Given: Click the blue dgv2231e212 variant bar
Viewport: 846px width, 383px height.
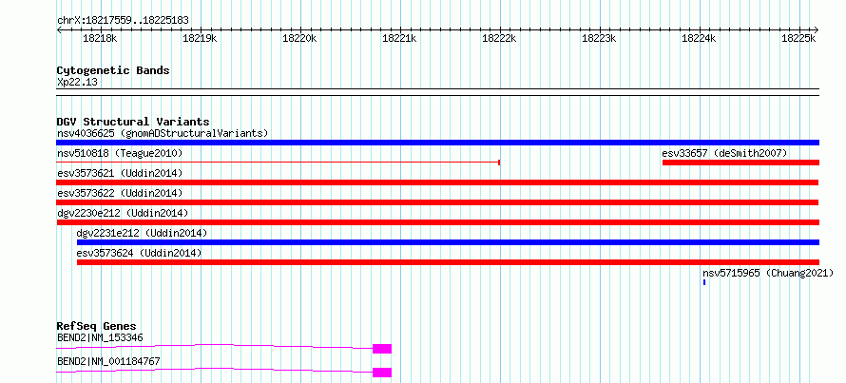Looking at the screenshot, I should [x=448, y=242].
